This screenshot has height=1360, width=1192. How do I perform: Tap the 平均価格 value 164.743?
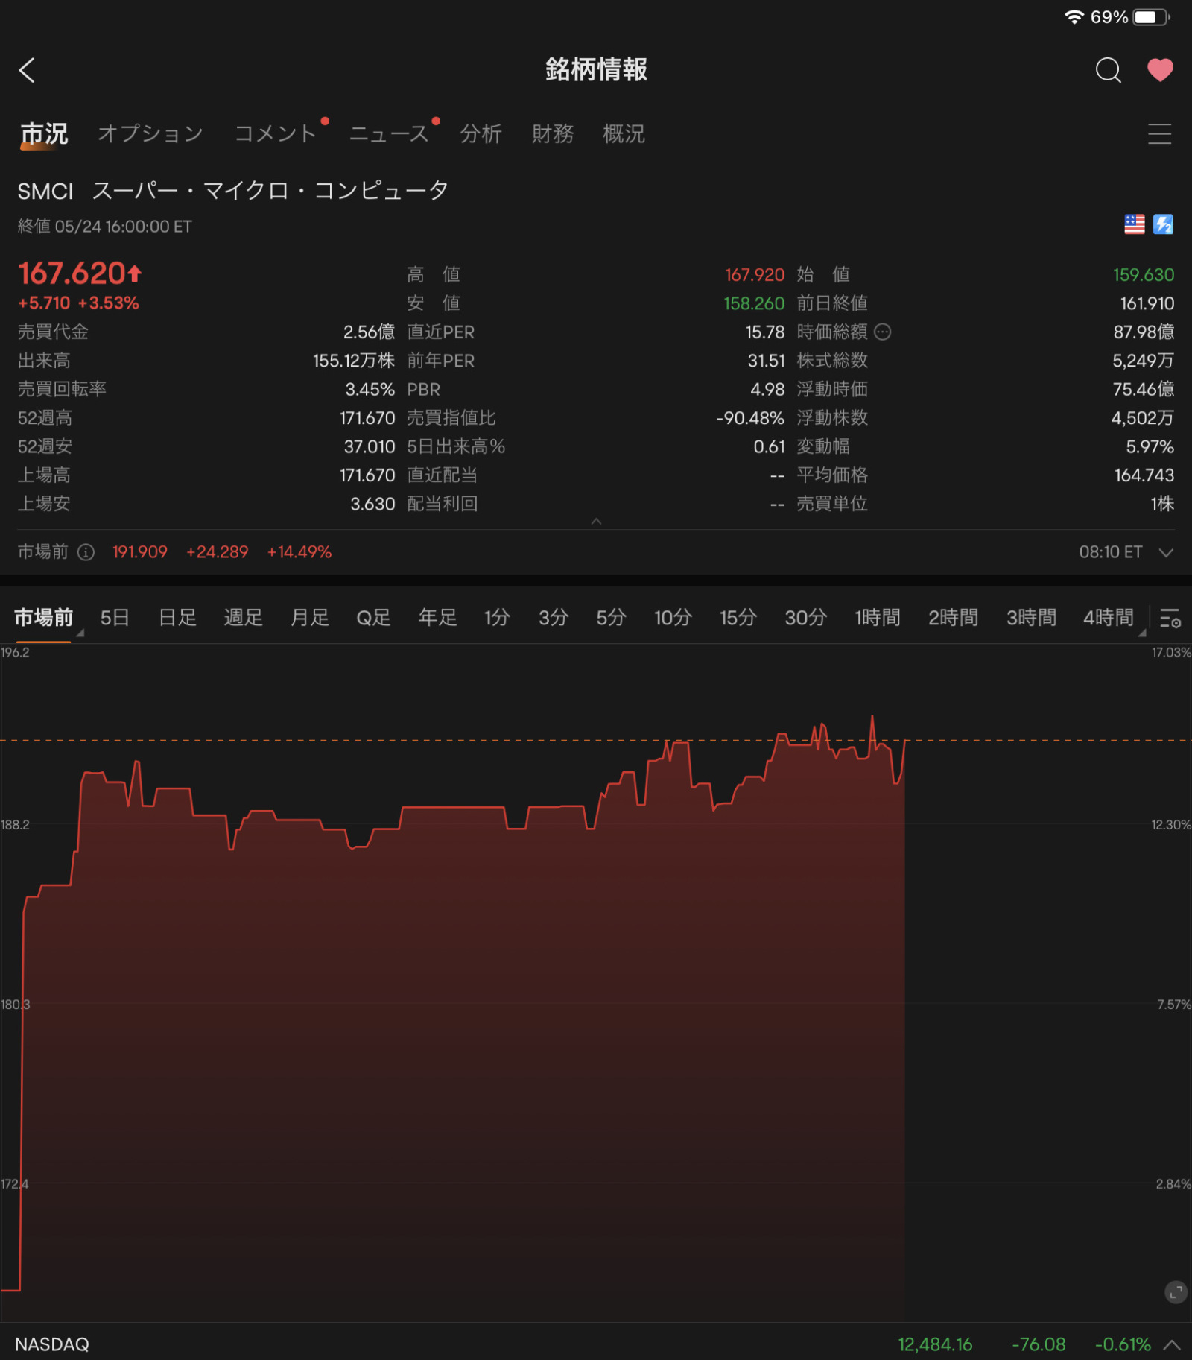1144,475
